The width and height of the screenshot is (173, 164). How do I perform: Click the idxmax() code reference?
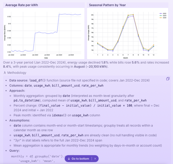coord(59,115)
